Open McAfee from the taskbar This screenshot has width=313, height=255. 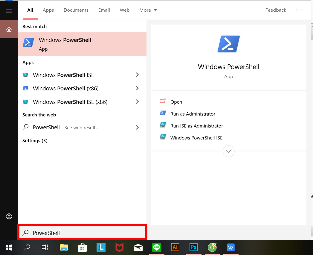(120, 247)
